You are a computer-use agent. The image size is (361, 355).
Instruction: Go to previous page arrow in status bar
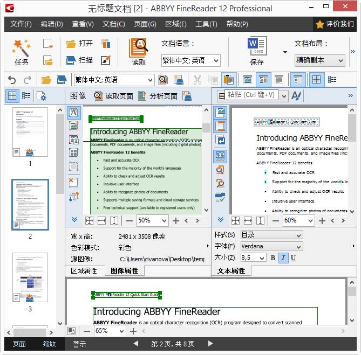coord(136,344)
